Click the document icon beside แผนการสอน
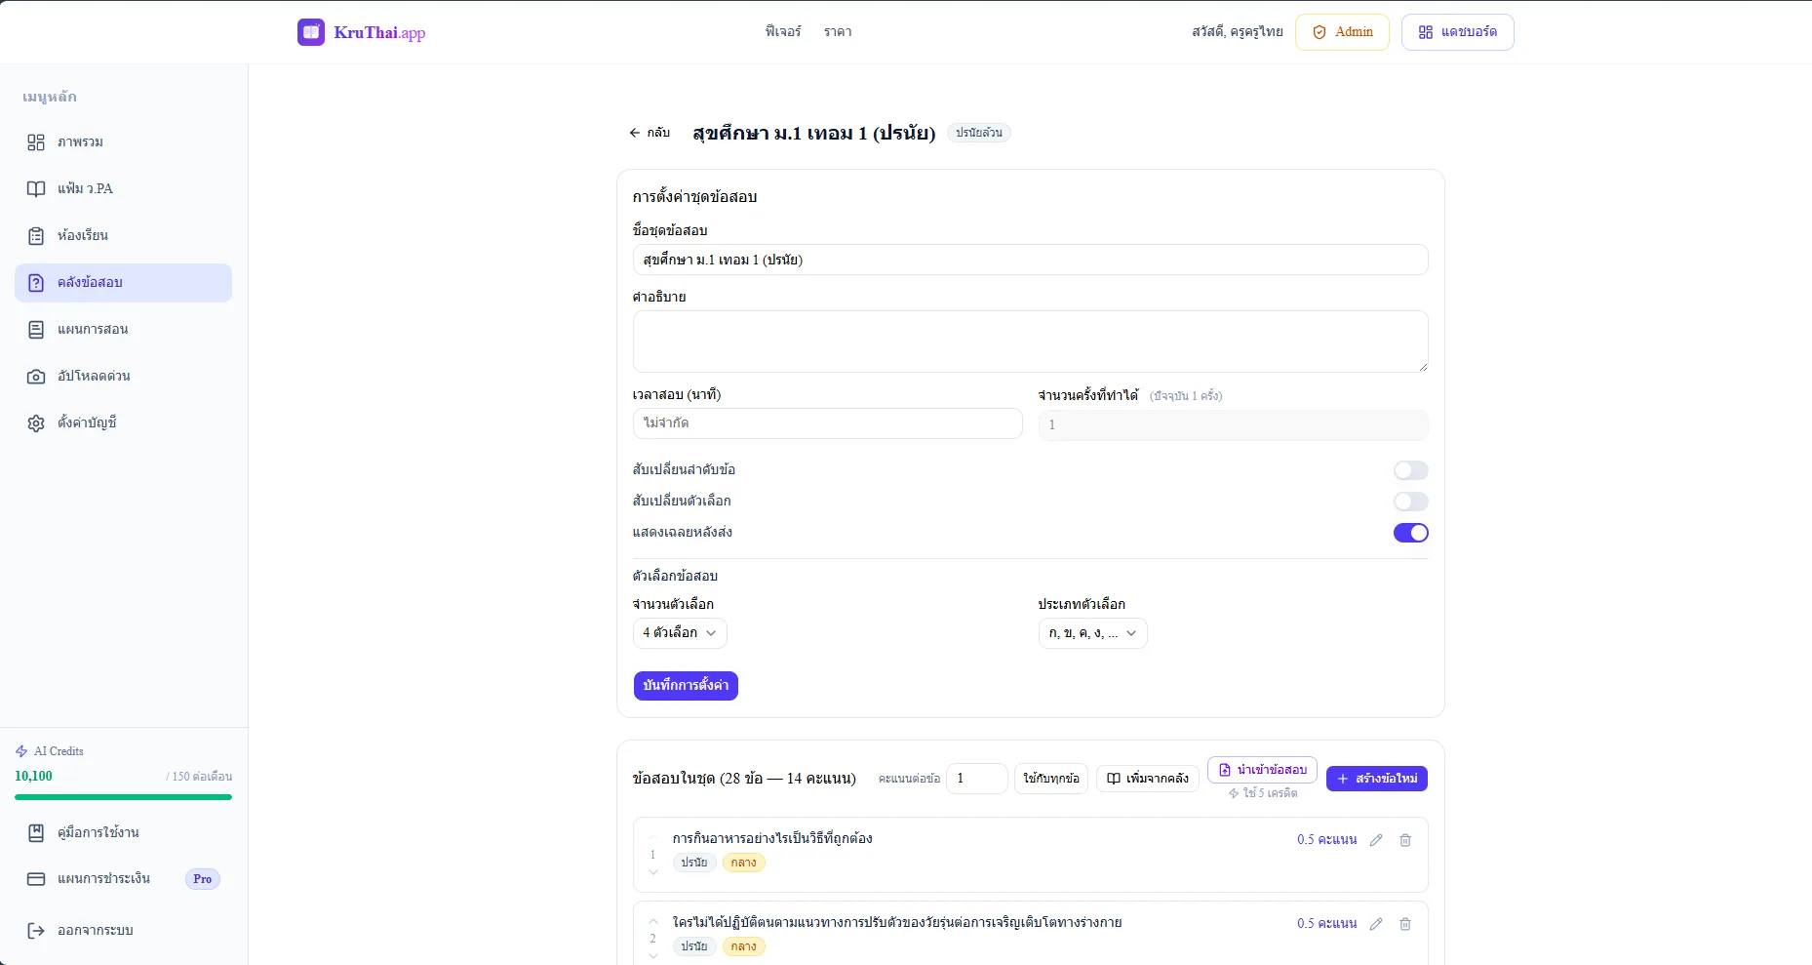1812x965 pixels. pos(36,330)
